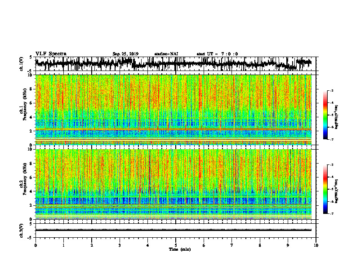
Task: Click time axis tick label "3"
Action: 120,245
